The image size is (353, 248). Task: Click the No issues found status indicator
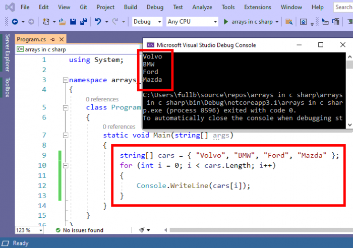(83, 230)
